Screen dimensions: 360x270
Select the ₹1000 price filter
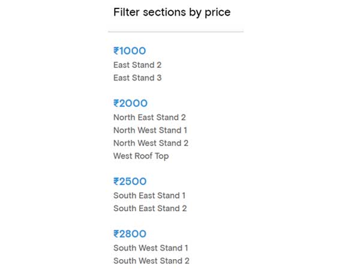pos(130,51)
